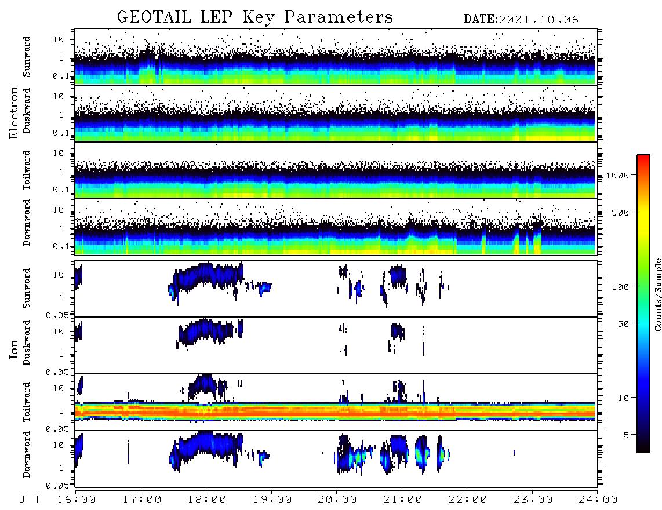Viewport: 662px width, 510px height.
Task: Click the Ion Sunward spectrogram panel
Action: [x=336, y=289]
